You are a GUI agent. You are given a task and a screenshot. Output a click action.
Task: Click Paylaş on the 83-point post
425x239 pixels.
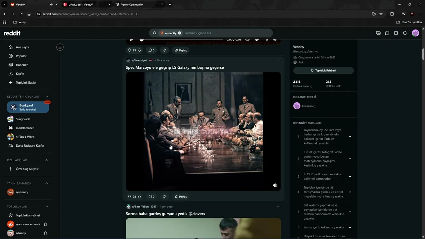click(x=181, y=50)
